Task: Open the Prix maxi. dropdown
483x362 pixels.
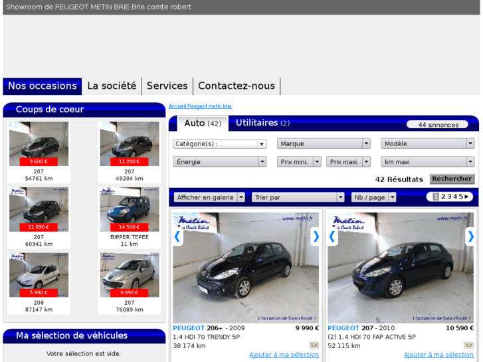Action: point(348,162)
